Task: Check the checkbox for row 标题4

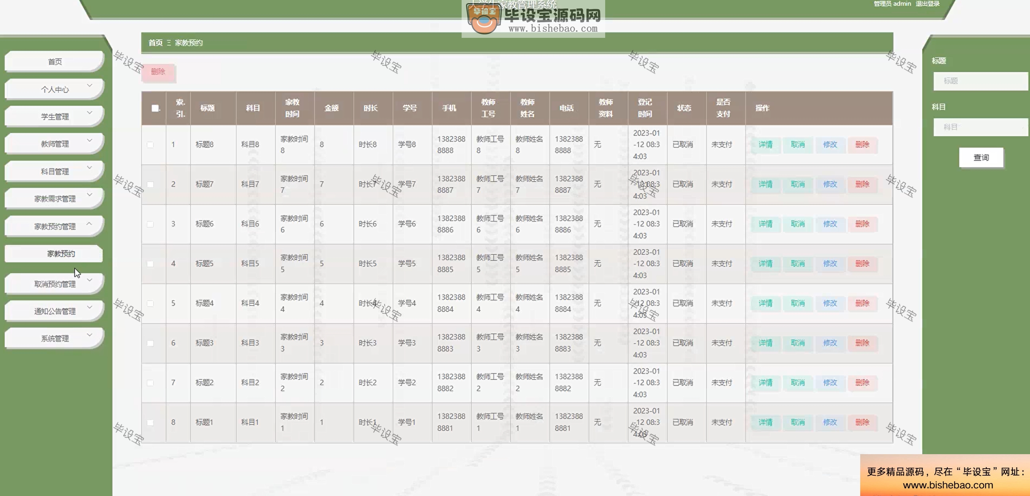Action: [x=150, y=303]
